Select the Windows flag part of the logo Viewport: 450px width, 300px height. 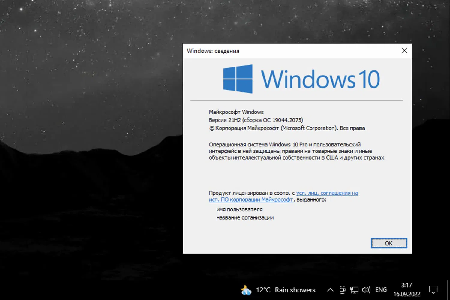point(238,79)
